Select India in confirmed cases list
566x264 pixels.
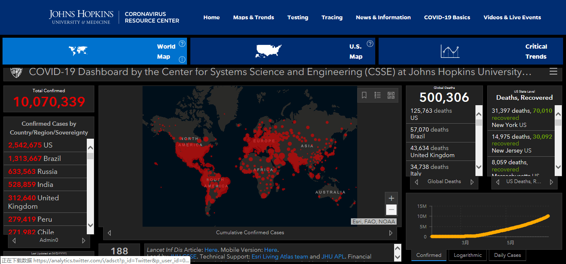click(45, 184)
